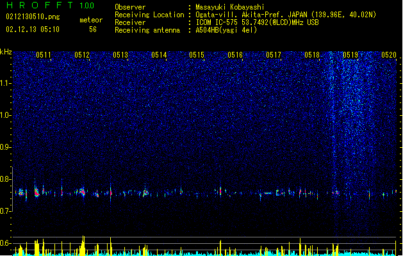
Task: Click the Receiver label
Action: (130, 22)
